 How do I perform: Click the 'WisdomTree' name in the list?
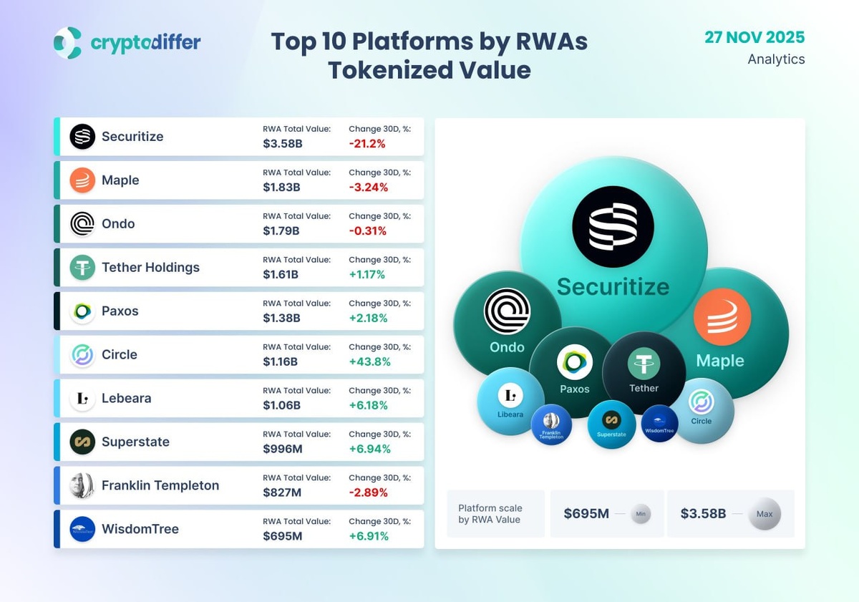pyautogui.click(x=140, y=530)
